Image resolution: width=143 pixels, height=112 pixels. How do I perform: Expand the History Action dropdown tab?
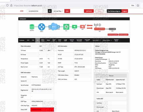107,40
